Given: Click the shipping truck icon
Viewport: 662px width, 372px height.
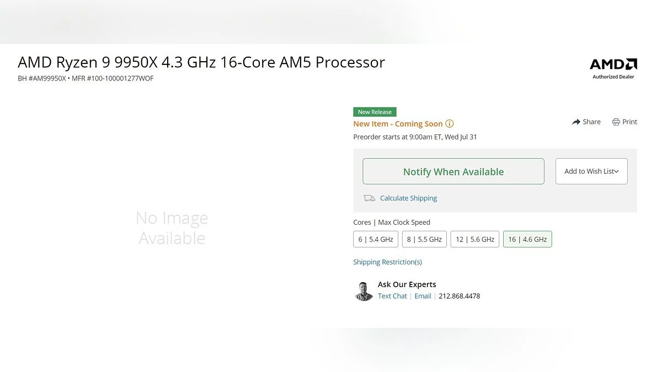Looking at the screenshot, I should (x=369, y=198).
